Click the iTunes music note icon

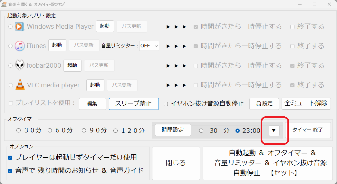click(x=20, y=46)
